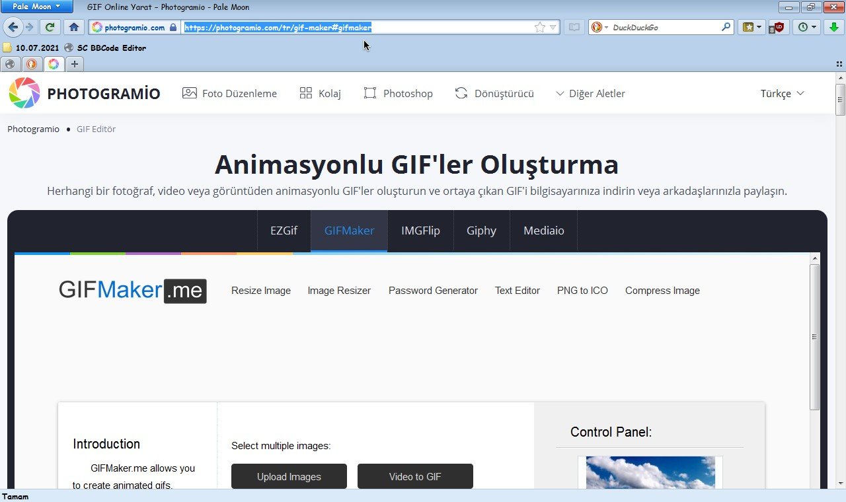Bookmark this page with the star icon
Image resolution: width=846 pixels, height=502 pixels.
pos(540,27)
